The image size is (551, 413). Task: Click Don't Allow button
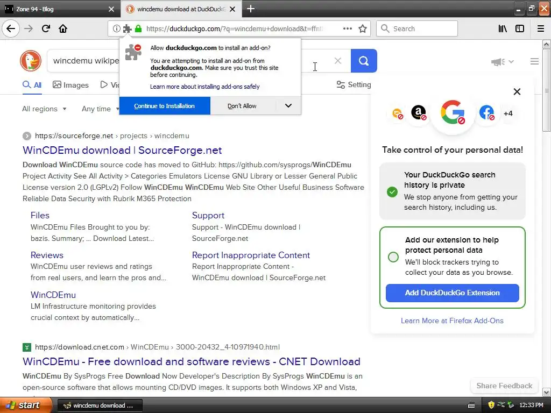(242, 106)
